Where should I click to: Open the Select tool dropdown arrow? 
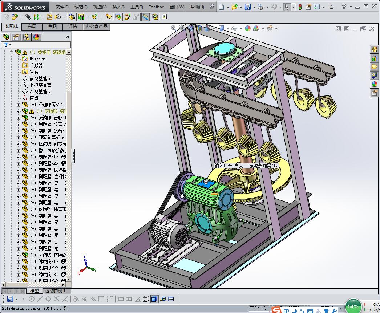click(293, 7)
